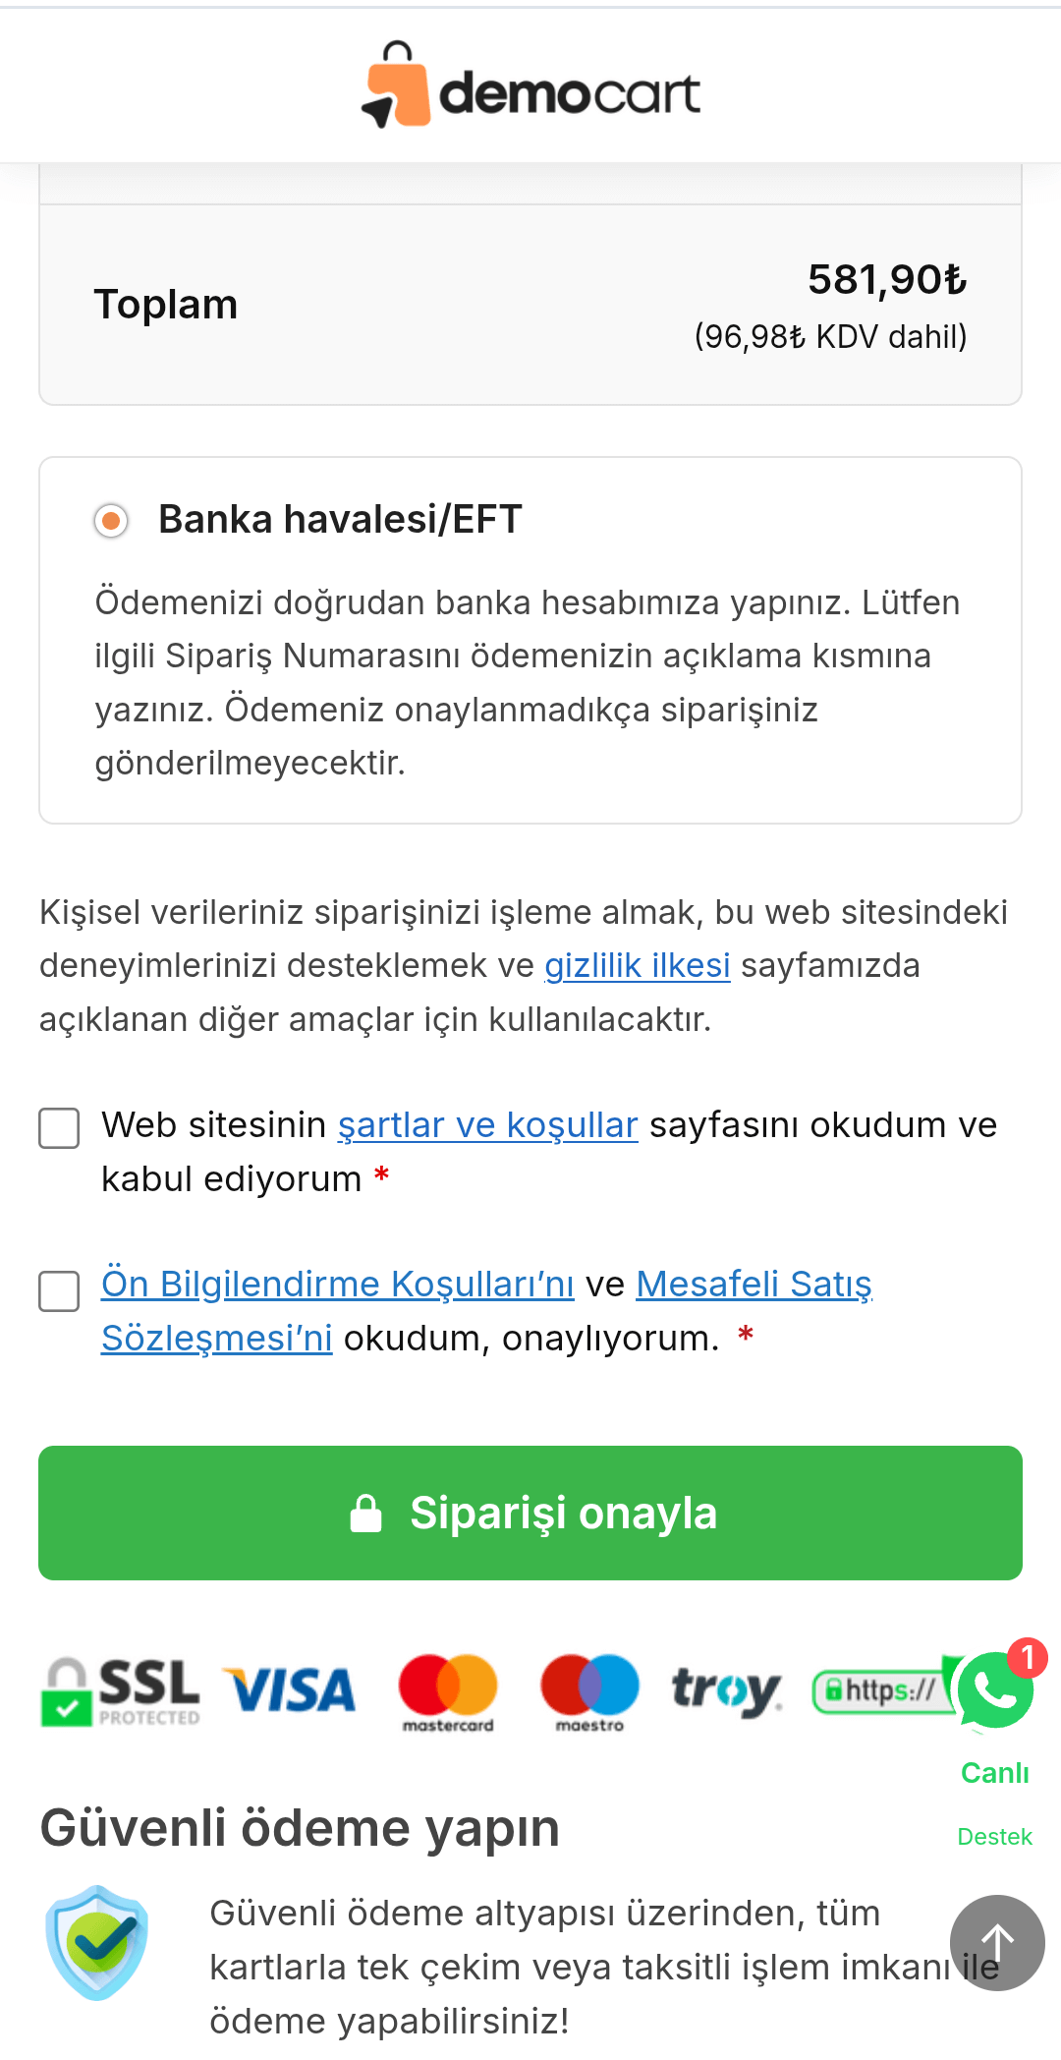Check the Ön Bilgilendirme approval checkbox
The image size is (1061, 2060).
[x=59, y=1291]
